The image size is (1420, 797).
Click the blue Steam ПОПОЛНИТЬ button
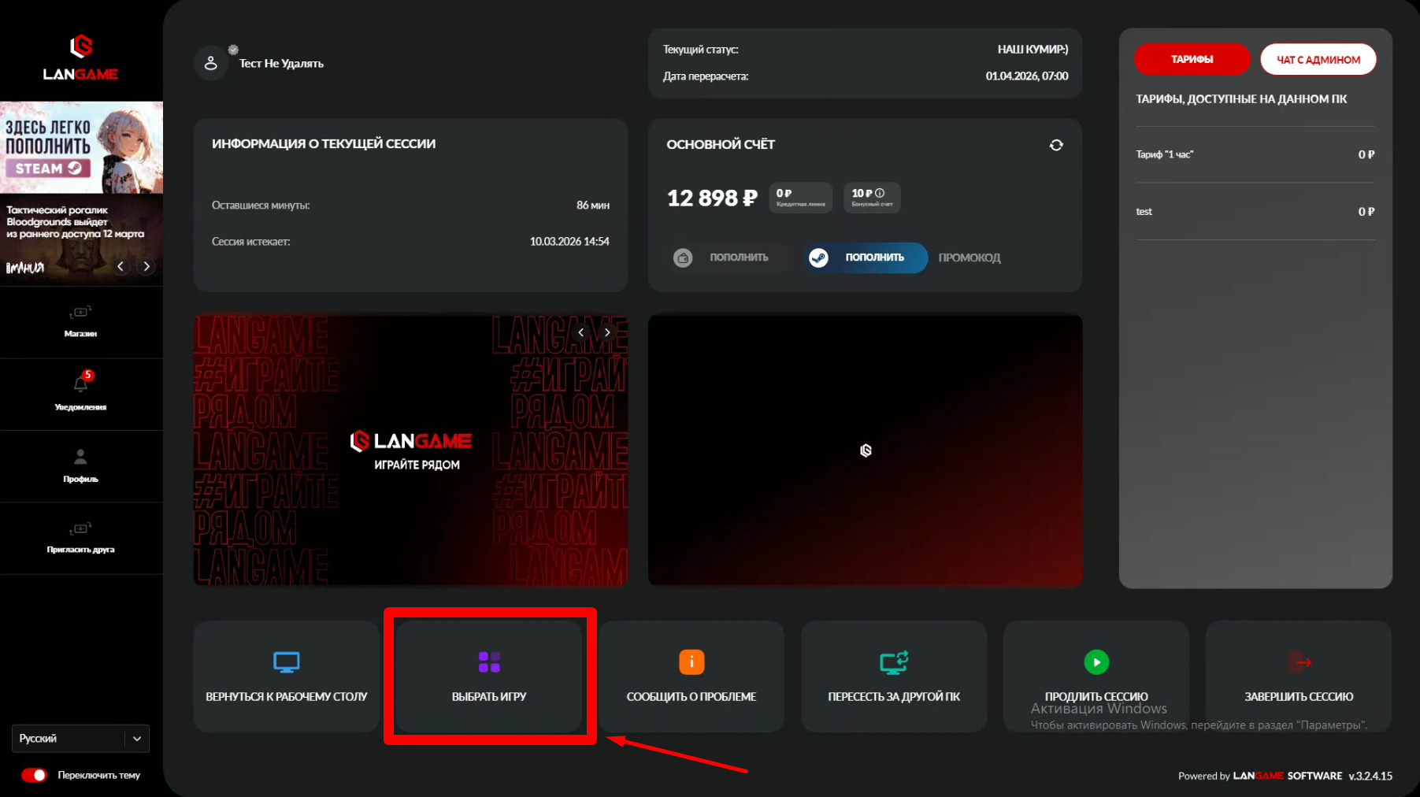click(866, 258)
